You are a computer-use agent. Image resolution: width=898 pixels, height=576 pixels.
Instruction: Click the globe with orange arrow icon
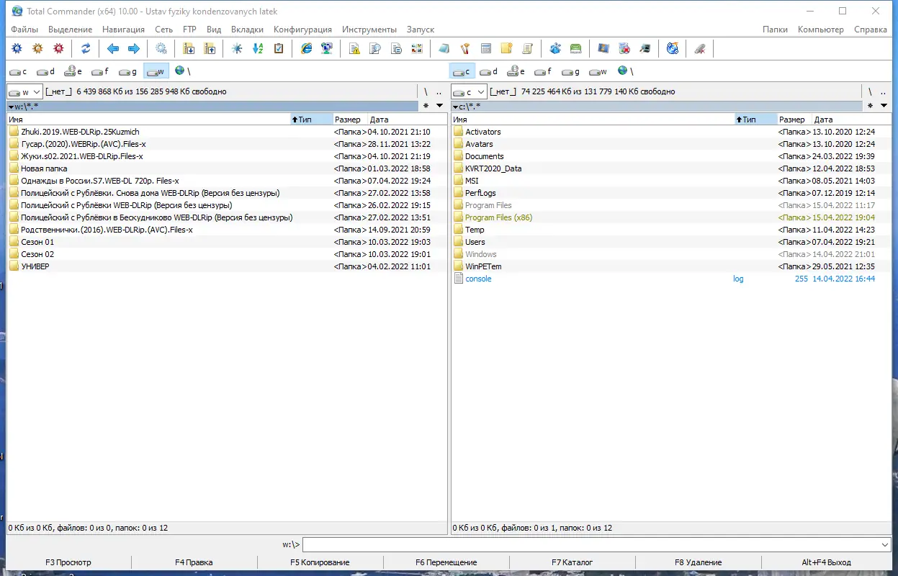[x=673, y=48]
